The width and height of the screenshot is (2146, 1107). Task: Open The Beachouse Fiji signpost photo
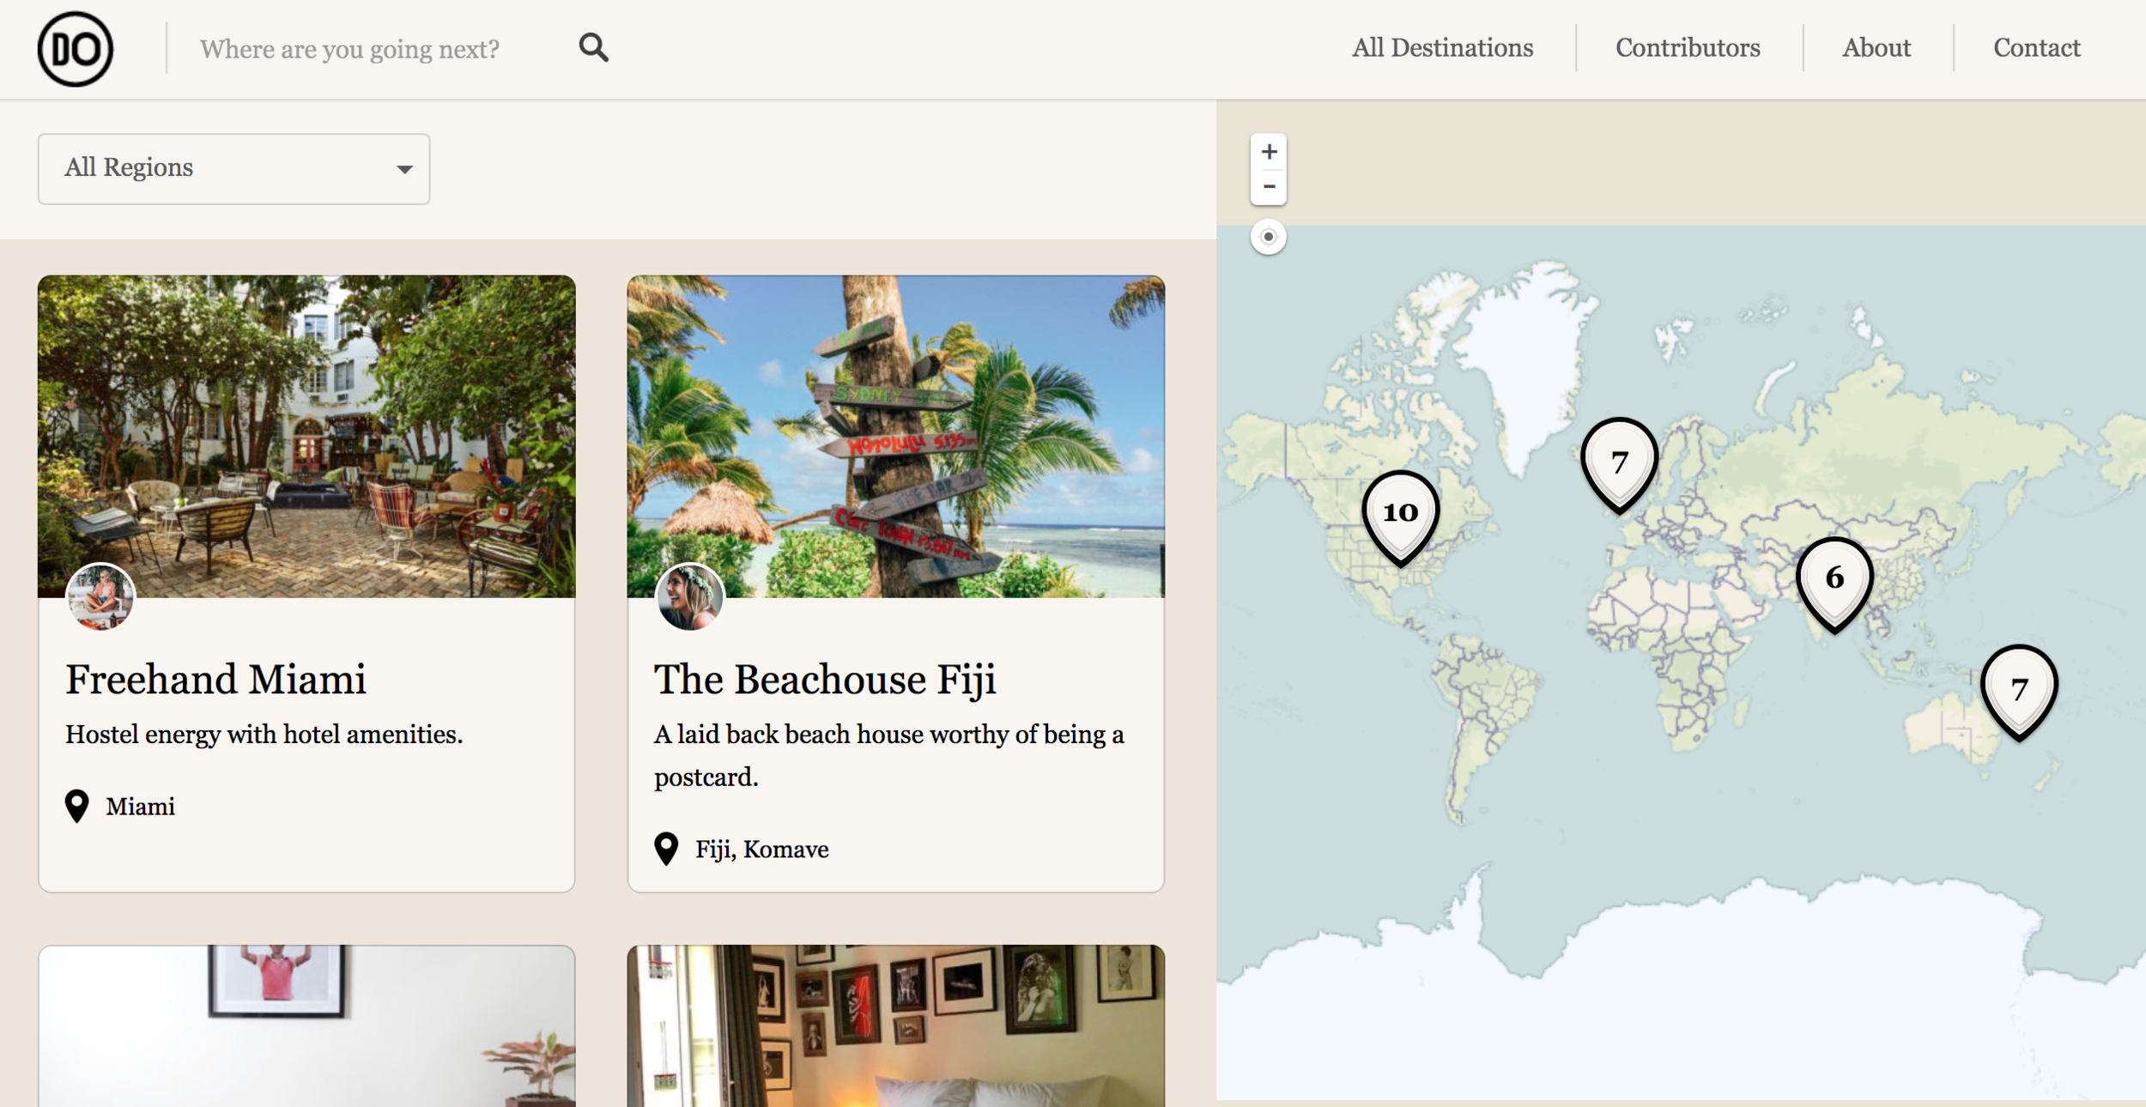(x=895, y=436)
